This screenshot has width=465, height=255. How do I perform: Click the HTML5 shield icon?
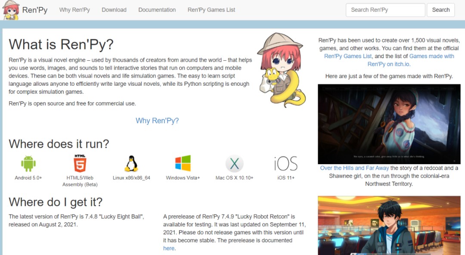[x=80, y=163]
